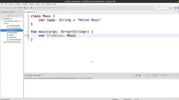Open the Debug dropdown arrow
The image size is (179, 100).
pyautogui.click(x=17, y=8)
